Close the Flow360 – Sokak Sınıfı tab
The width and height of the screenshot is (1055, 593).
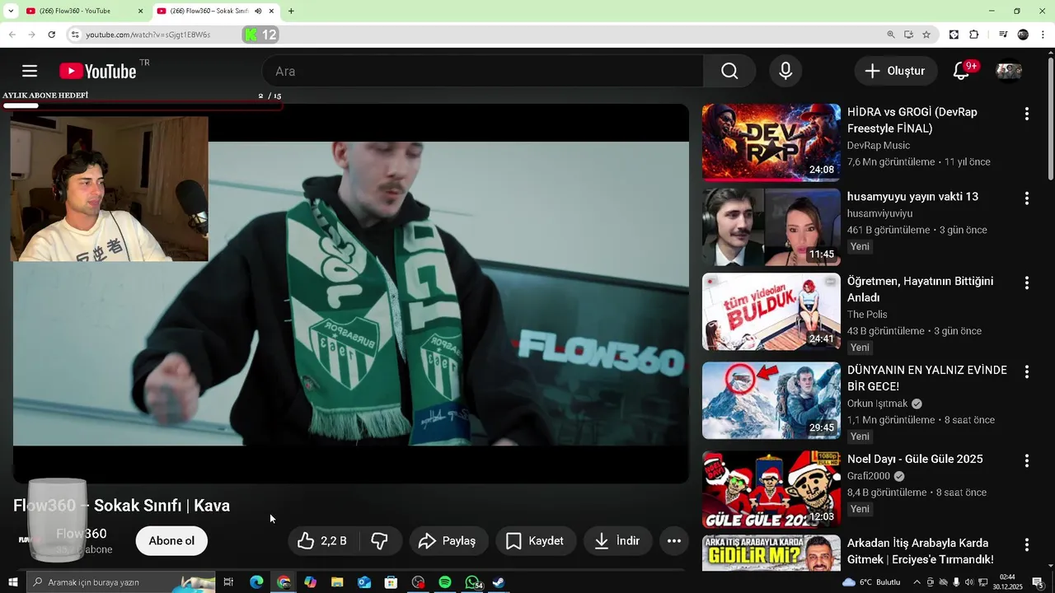tap(271, 11)
